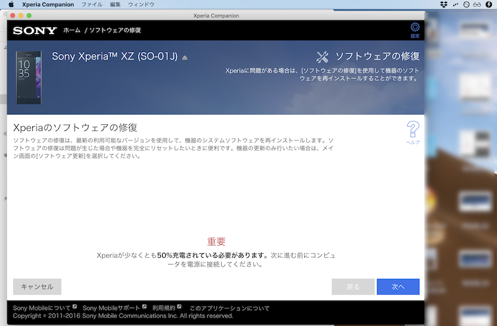497x326 pixels.
Task: Click the Xperia XZ phone image
Action: tap(29, 77)
